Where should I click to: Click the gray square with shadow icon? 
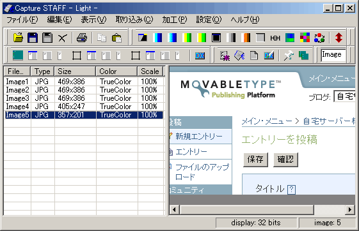pyautogui.click(x=260, y=38)
